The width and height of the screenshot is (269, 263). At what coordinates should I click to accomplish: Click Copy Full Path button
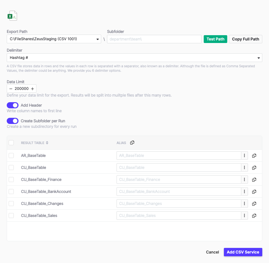(245, 39)
